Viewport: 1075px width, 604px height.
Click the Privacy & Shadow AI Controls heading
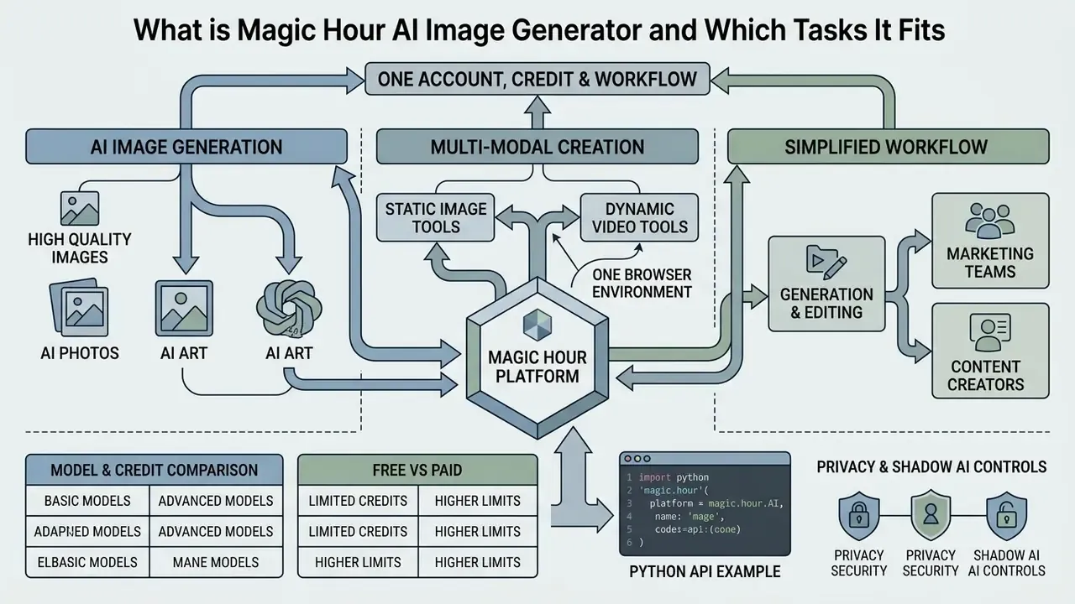pos(931,466)
